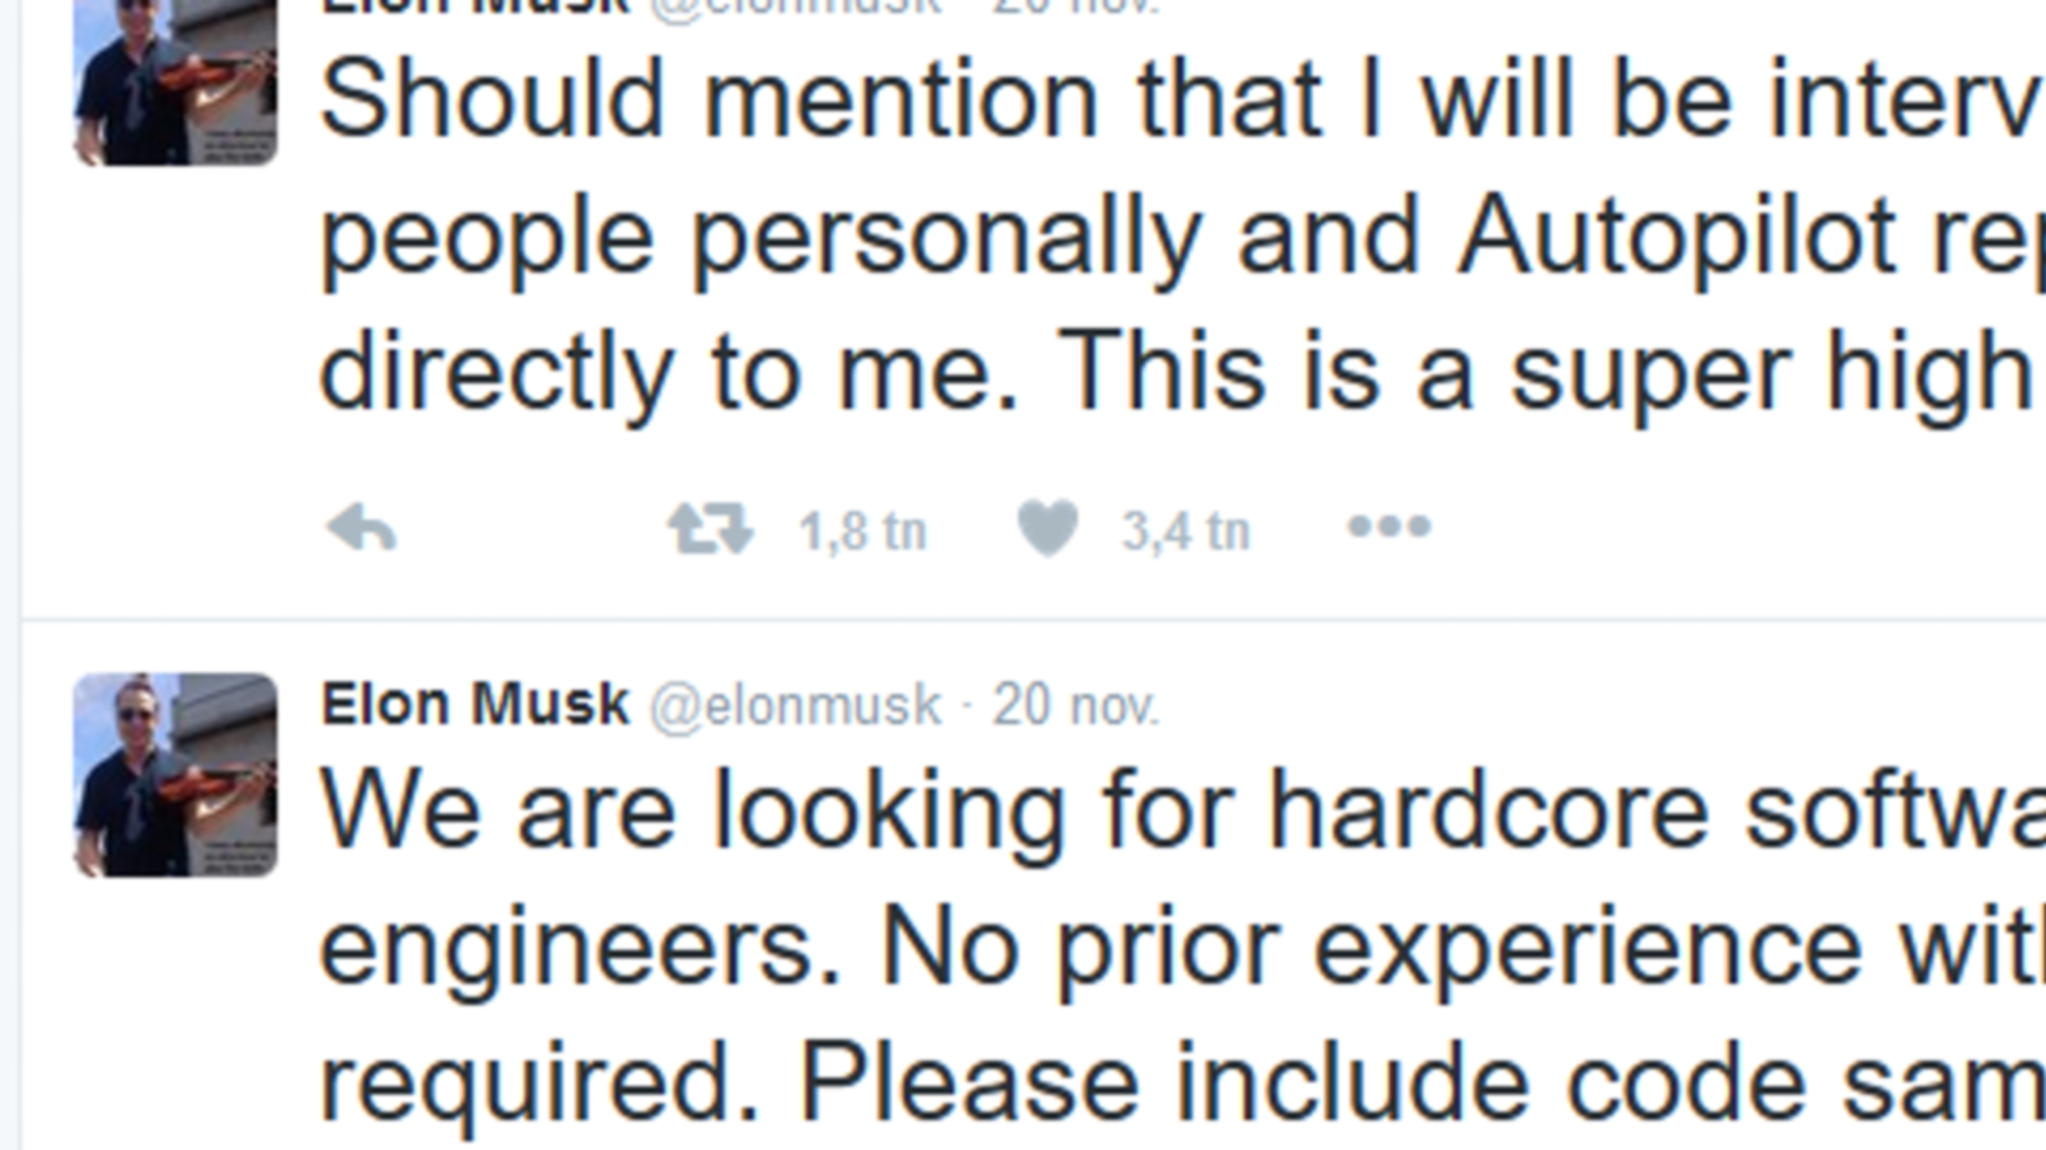The width and height of the screenshot is (2046, 1150).
Task: Click the cut-off @elonmusk handle at the top
Action: (x=796, y=6)
